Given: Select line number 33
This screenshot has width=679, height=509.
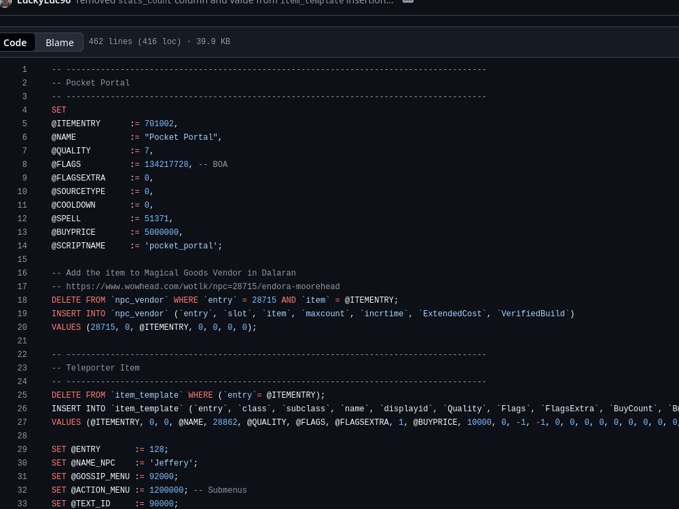Looking at the screenshot, I should 22,504.
